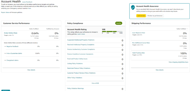Click View shipping eligibilities here
This screenshot has width=190, height=91.
pos(178,62)
